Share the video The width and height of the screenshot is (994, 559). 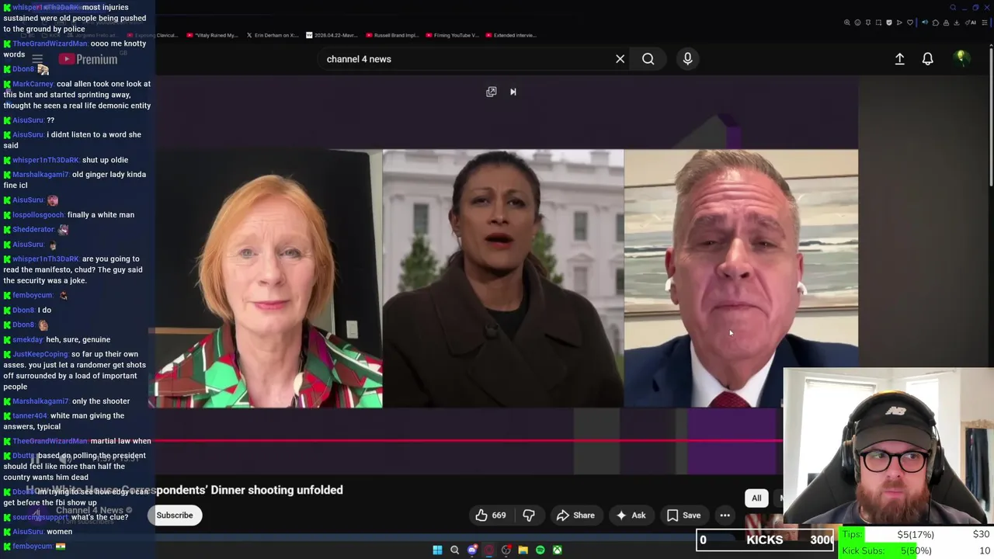pyautogui.click(x=575, y=516)
